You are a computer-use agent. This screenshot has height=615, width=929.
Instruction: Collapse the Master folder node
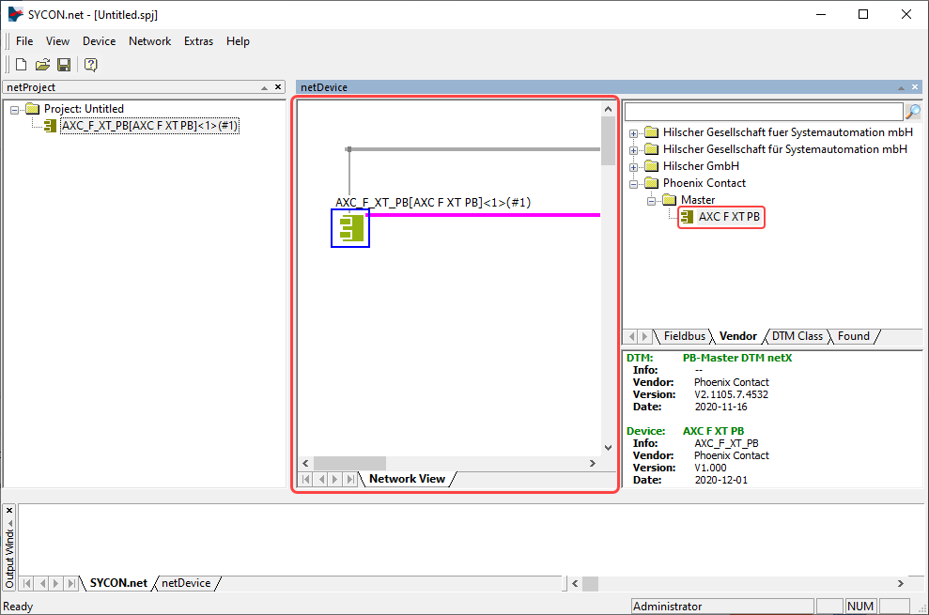pos(651,201)
